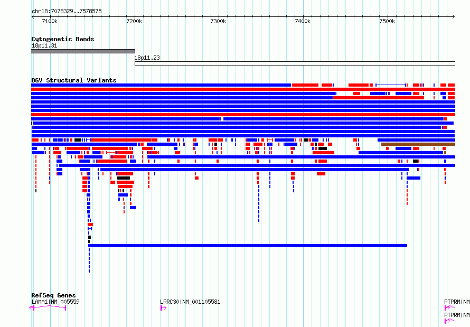Screen dimensions: 470x327
Task: Click the left arrowhead of the ruler
Action: click(33, 16)
